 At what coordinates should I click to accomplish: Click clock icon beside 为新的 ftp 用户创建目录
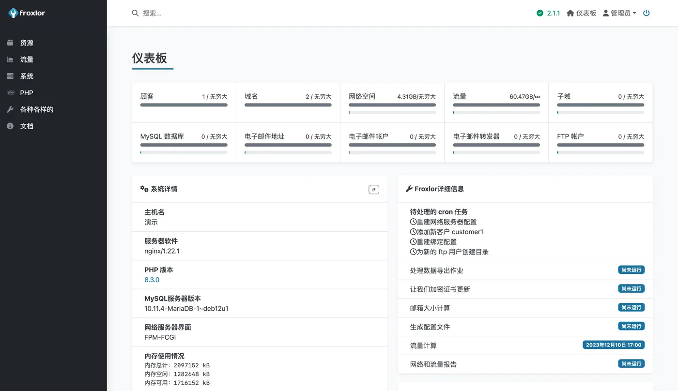[x=413, y=252]
